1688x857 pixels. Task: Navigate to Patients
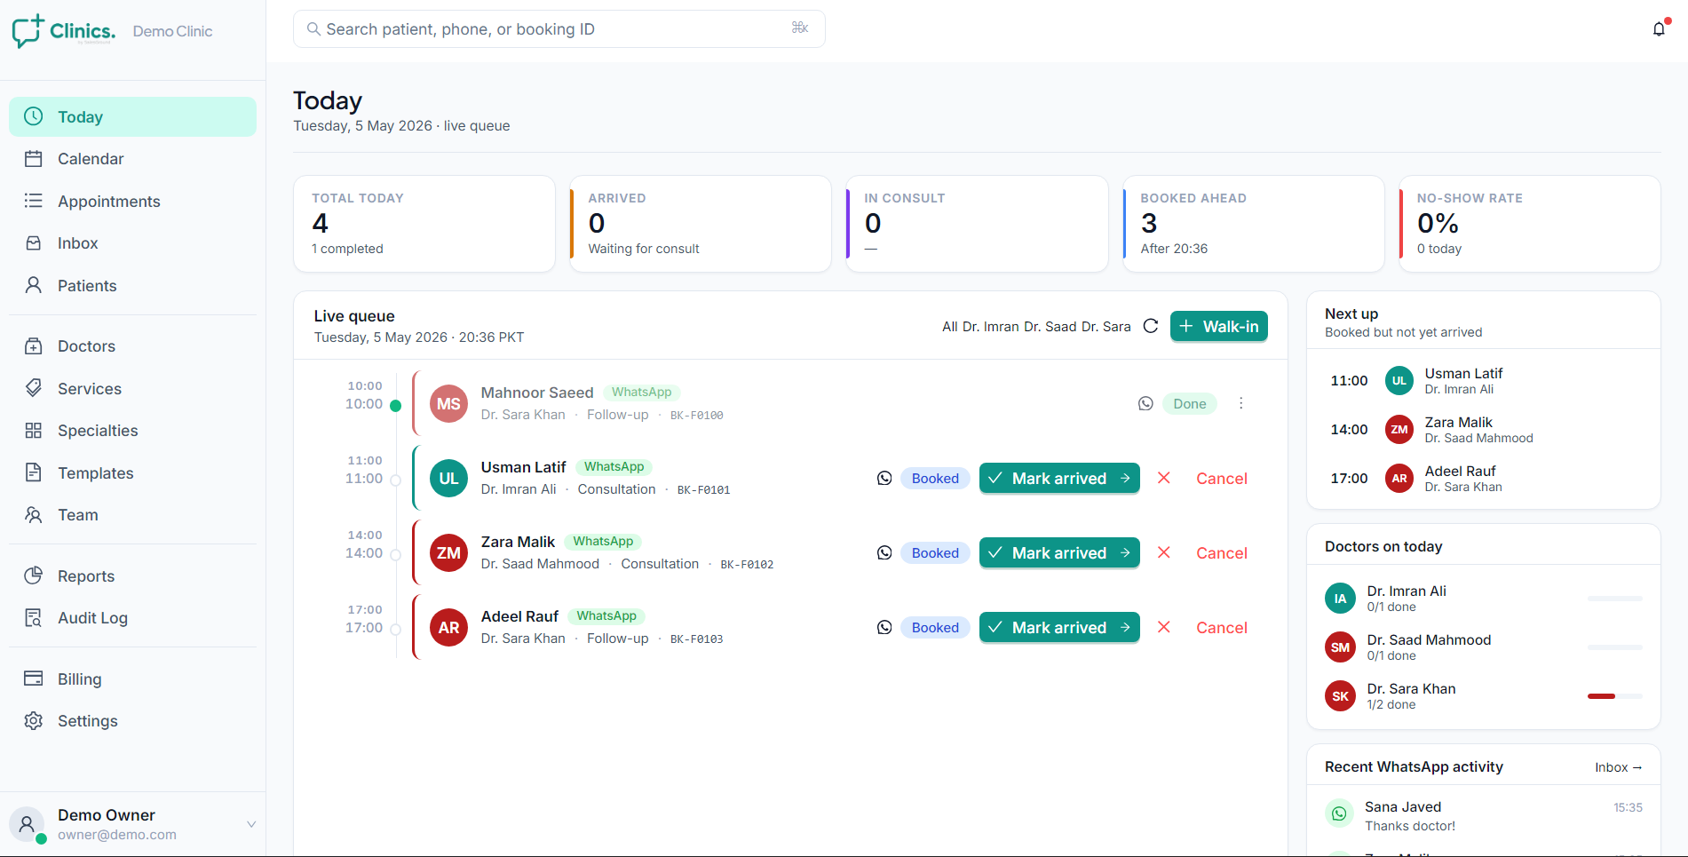coord(133,286)
